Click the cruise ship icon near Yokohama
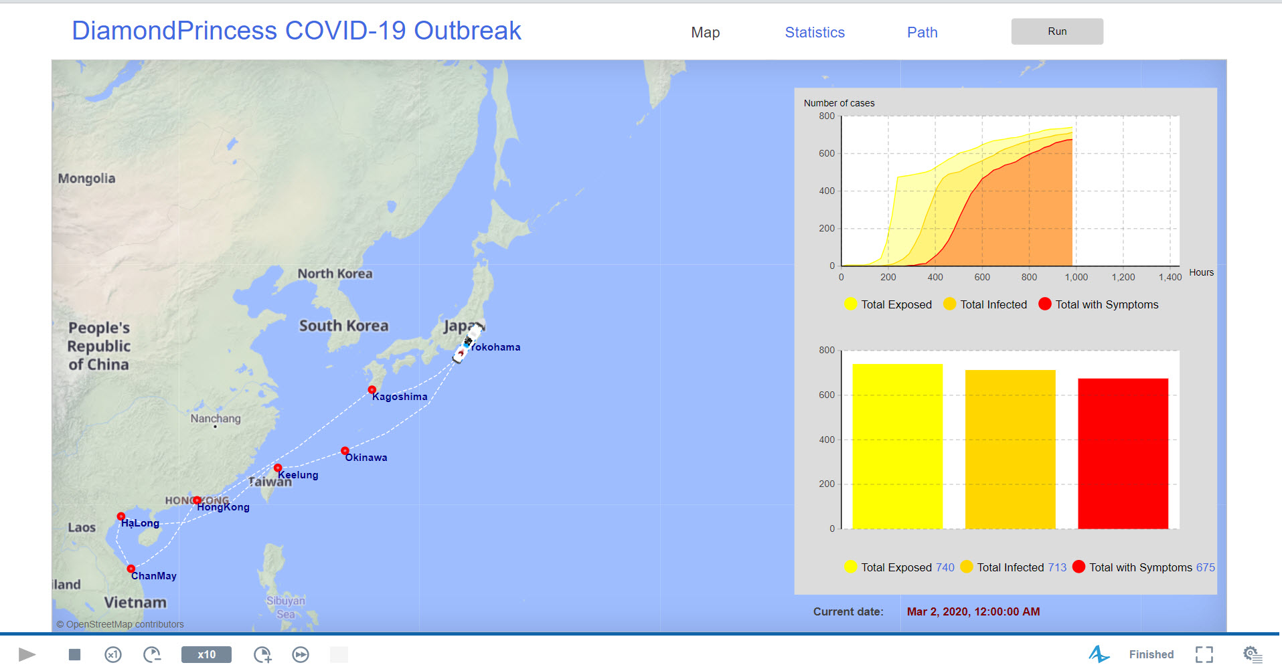Screen dimensions: 1282x671 [467, 344]
